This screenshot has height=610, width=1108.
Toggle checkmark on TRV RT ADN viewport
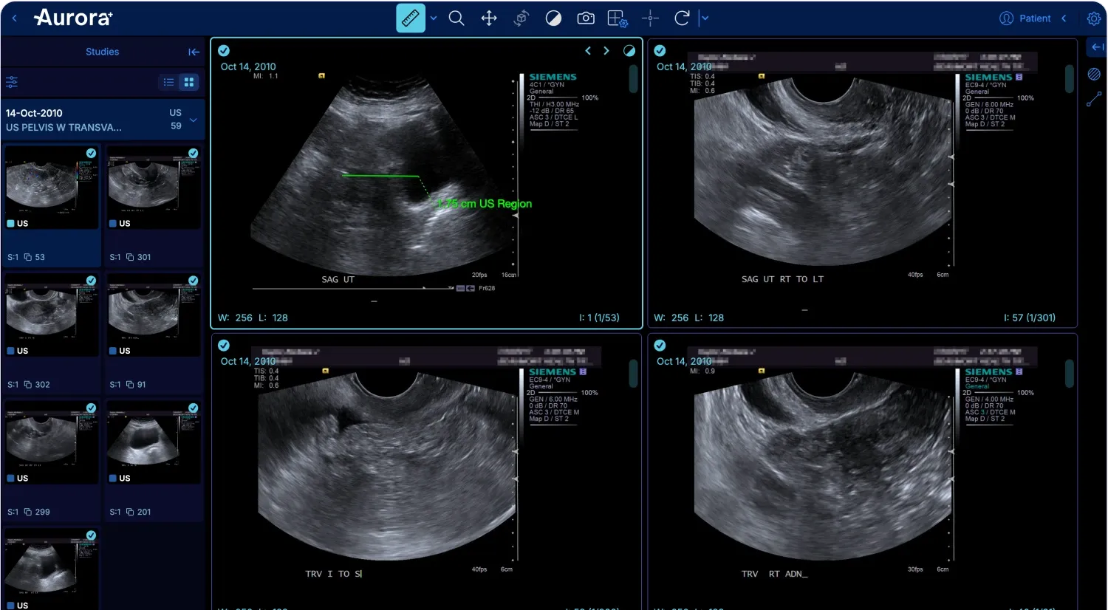pos(660,346)
